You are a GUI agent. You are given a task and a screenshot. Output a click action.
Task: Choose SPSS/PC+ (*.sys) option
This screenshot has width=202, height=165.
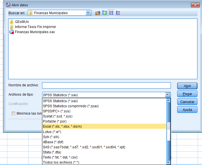(x=105, y=111)
